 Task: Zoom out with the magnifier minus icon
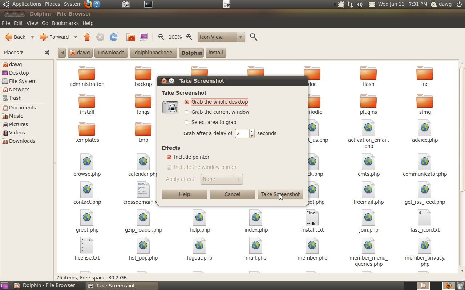point(161,37)
